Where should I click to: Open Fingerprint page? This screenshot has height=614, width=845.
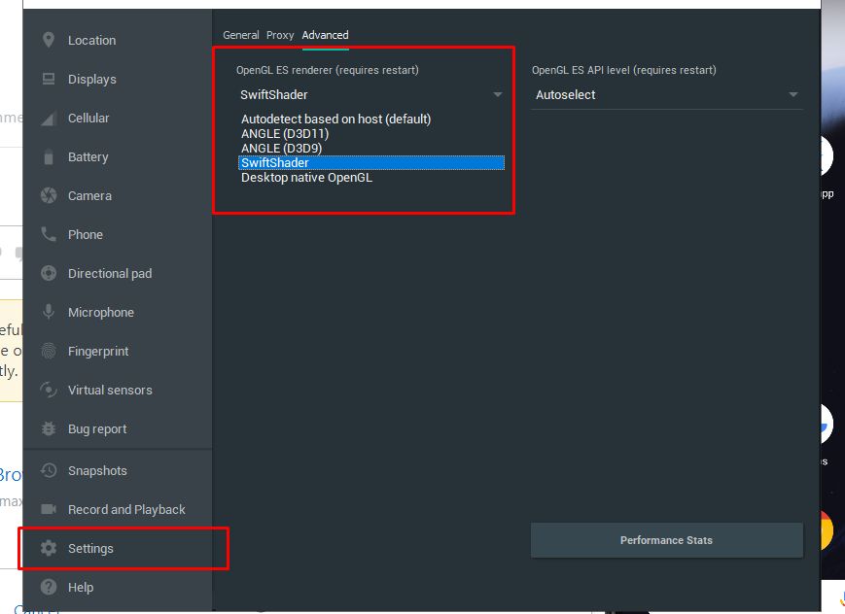118,351
